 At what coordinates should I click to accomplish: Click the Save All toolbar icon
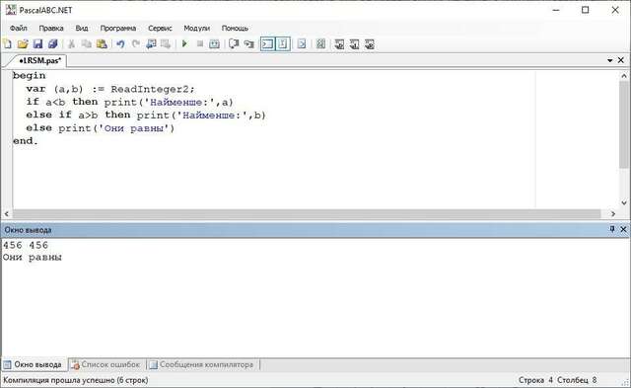click(x=52, y=43)
